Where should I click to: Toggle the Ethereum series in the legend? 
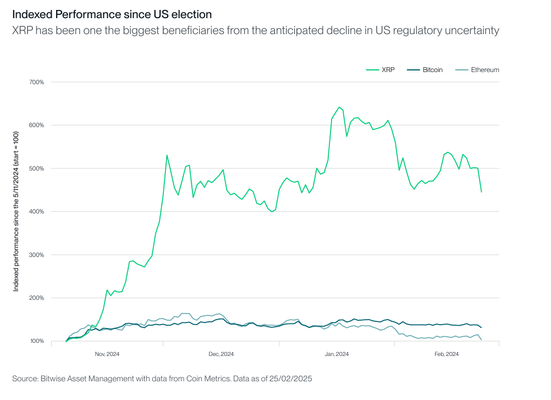[x=484, y=70]
